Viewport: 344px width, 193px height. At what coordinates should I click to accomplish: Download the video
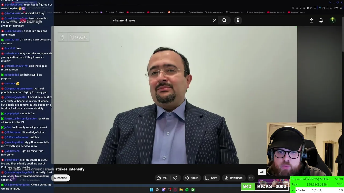[233, 178]
